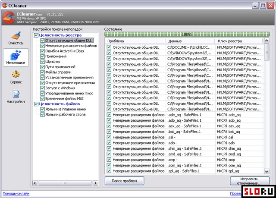The width and height of the screenshot is (276, 198).
Task: Toggle the Приложения checkbox
Action: pyautogui.click(x=42, y=57)
